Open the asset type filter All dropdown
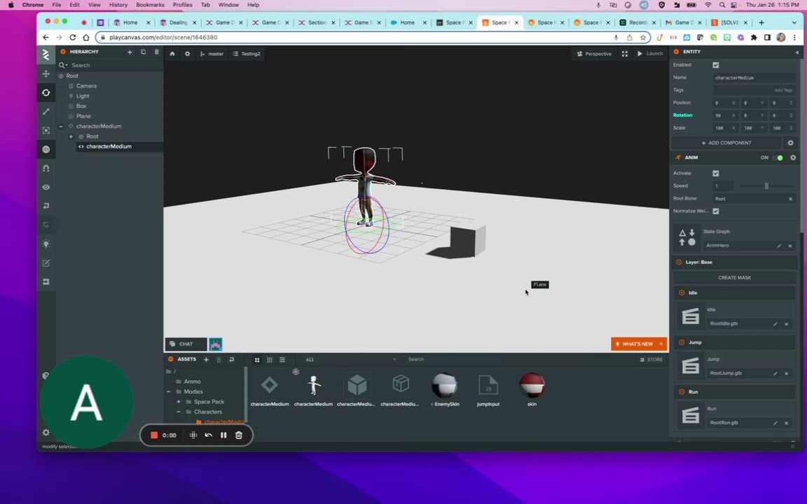The width and height of the screenshot is (807, 504). [350, 360]
